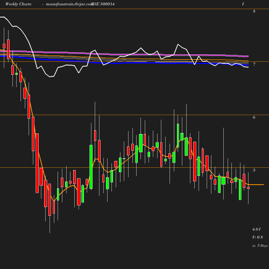Click the price axis label '5'
This screenshot has width=269, height=269.
click(x=254, y=170)
